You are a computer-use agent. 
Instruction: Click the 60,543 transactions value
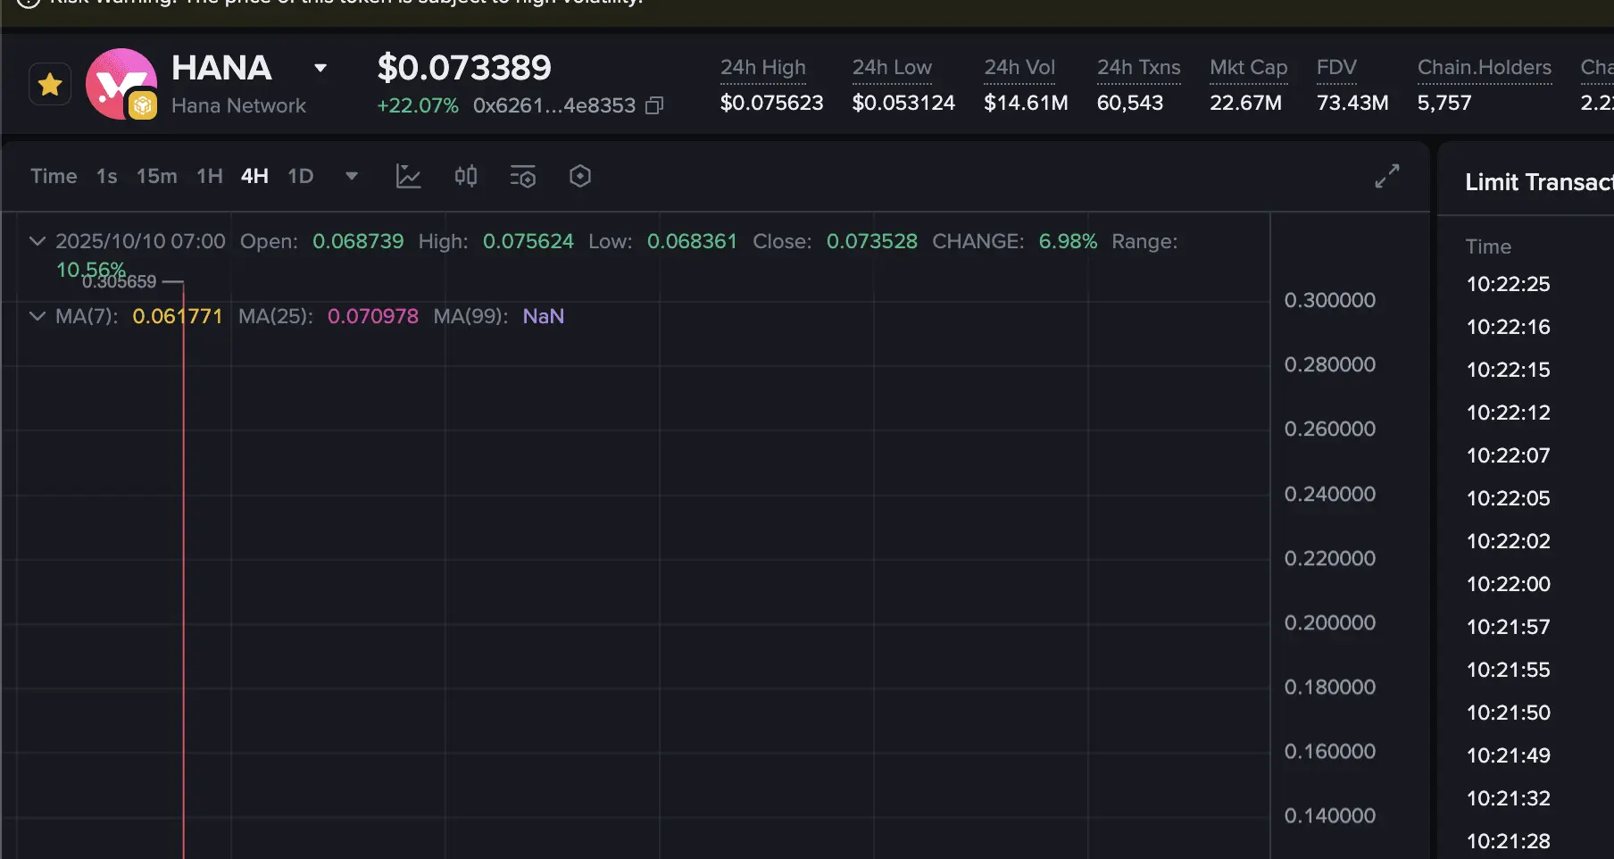pos(1130,103)
